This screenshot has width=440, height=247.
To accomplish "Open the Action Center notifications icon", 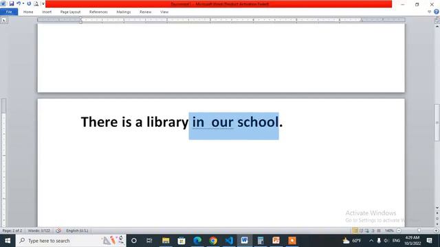I will pos(429,241).
